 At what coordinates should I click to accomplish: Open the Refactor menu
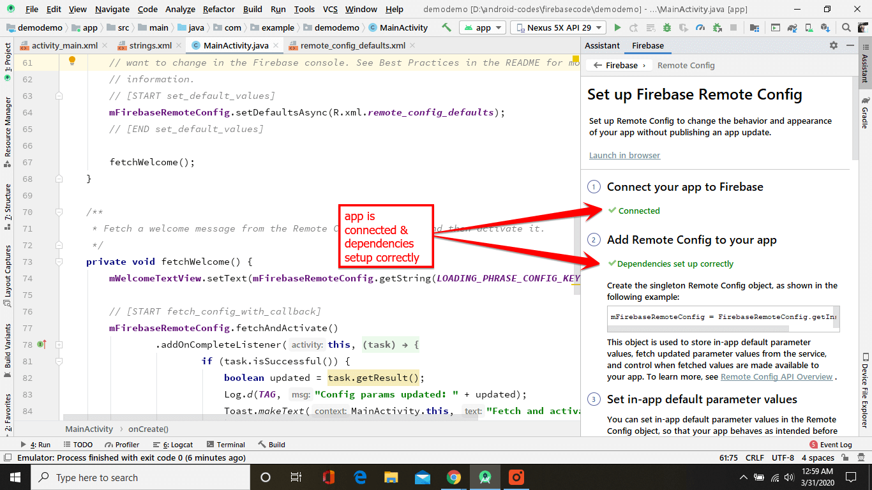pyautogui.click(x=219, y=10)
